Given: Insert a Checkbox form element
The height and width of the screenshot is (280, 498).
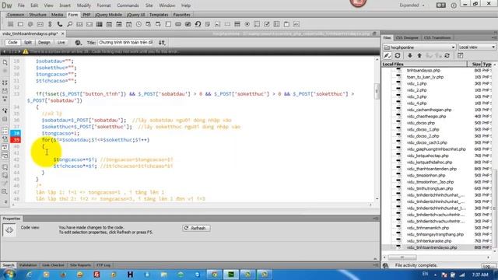Looking at the screenshot, I should pyautogui.click(x=267, y=24).
